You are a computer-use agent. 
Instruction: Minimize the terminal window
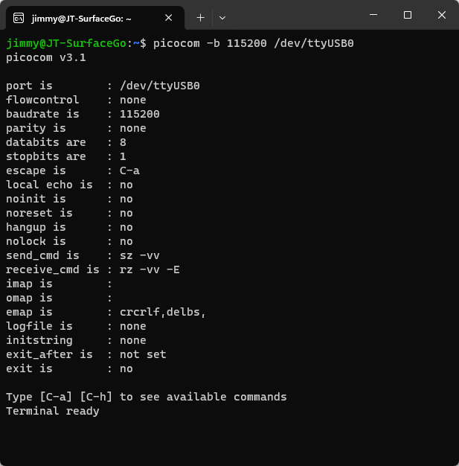click(x=373, y=15)
